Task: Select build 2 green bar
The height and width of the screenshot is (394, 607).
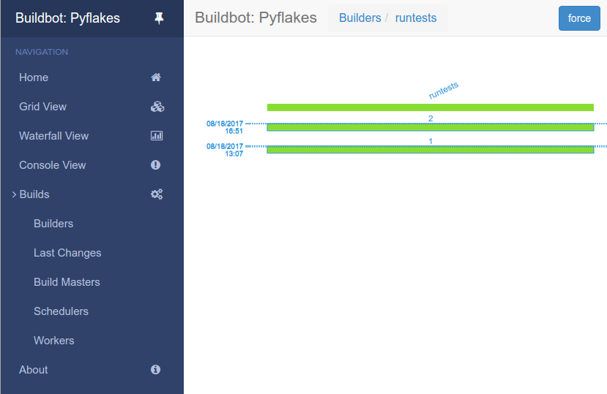Action: (430, 127)
